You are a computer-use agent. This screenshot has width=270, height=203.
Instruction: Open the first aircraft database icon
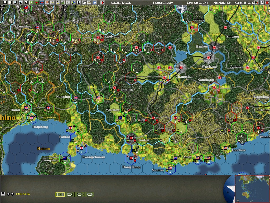tap(16, 3)
